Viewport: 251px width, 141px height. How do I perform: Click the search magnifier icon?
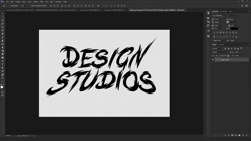(x=242, y=6)
